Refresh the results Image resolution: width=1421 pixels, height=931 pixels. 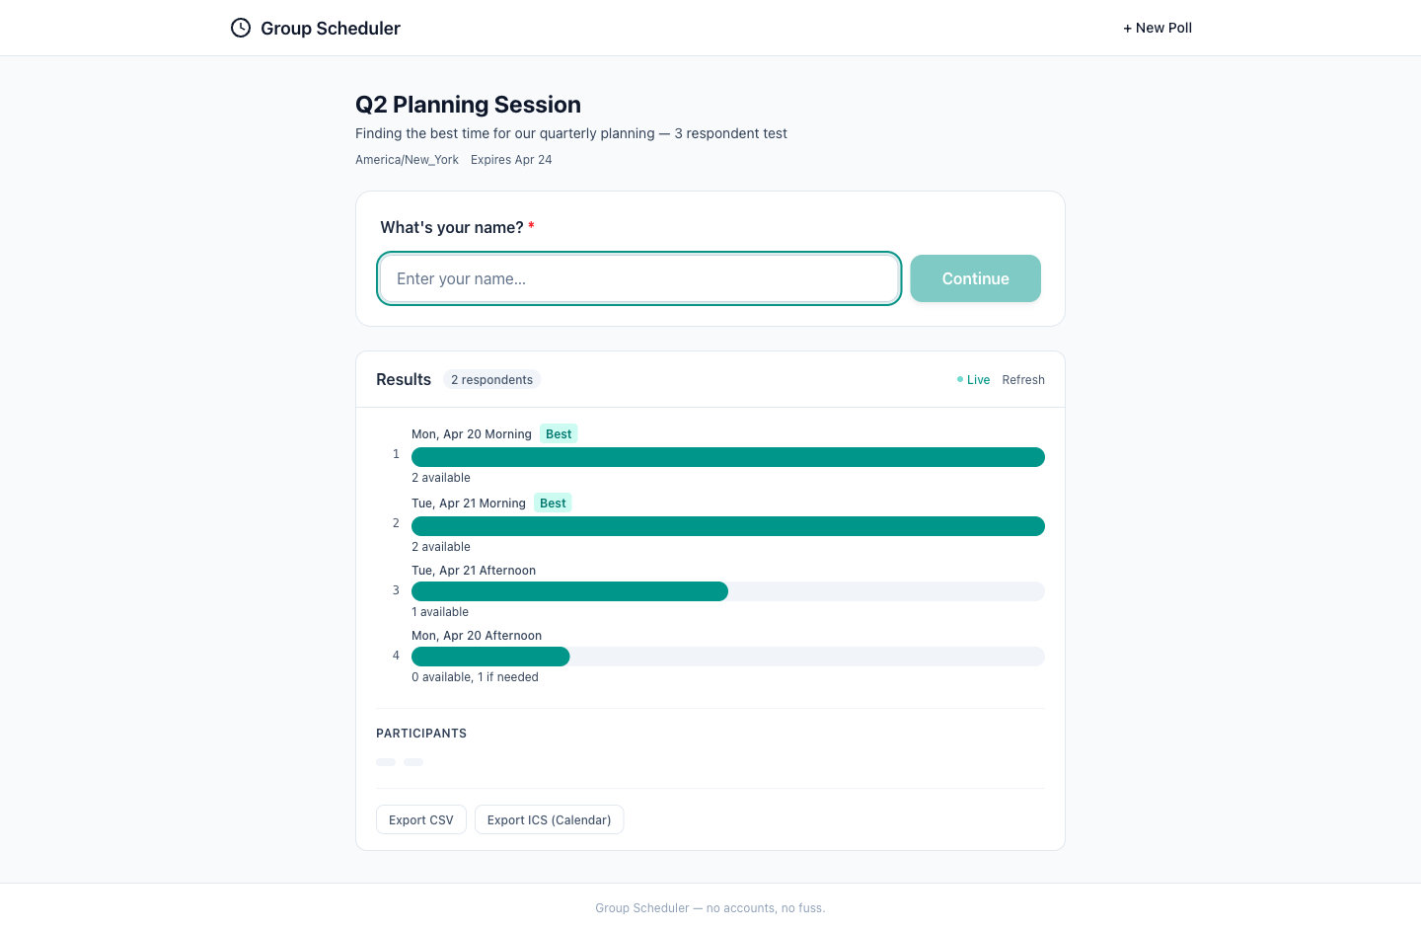[x=1022, y=380]
